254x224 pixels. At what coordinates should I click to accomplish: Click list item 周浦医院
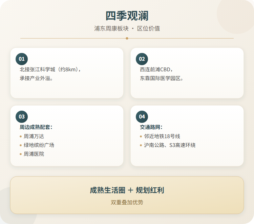[34, 154]
